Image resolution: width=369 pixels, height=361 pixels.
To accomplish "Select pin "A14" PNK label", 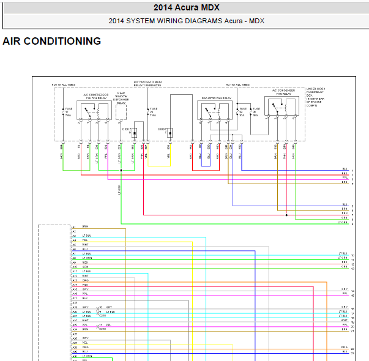I will [x=80, y=285].
